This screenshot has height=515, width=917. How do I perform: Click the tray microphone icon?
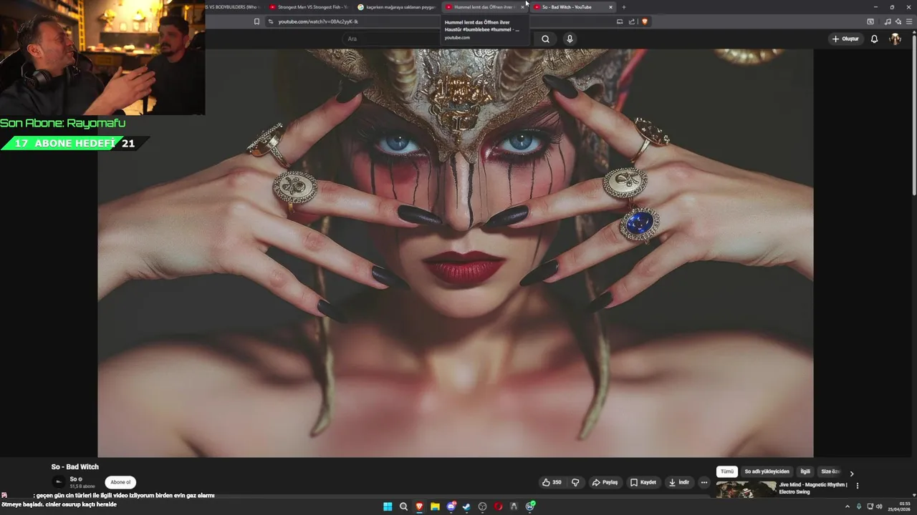click(x=859, y=506)
